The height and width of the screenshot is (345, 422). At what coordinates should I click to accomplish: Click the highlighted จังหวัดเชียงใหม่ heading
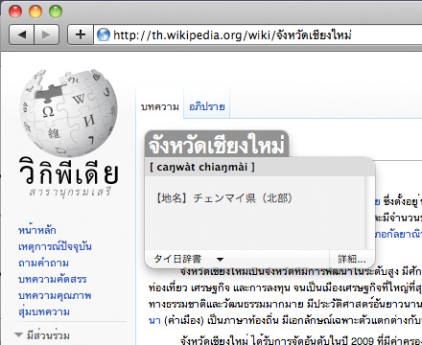click(217, 146)
